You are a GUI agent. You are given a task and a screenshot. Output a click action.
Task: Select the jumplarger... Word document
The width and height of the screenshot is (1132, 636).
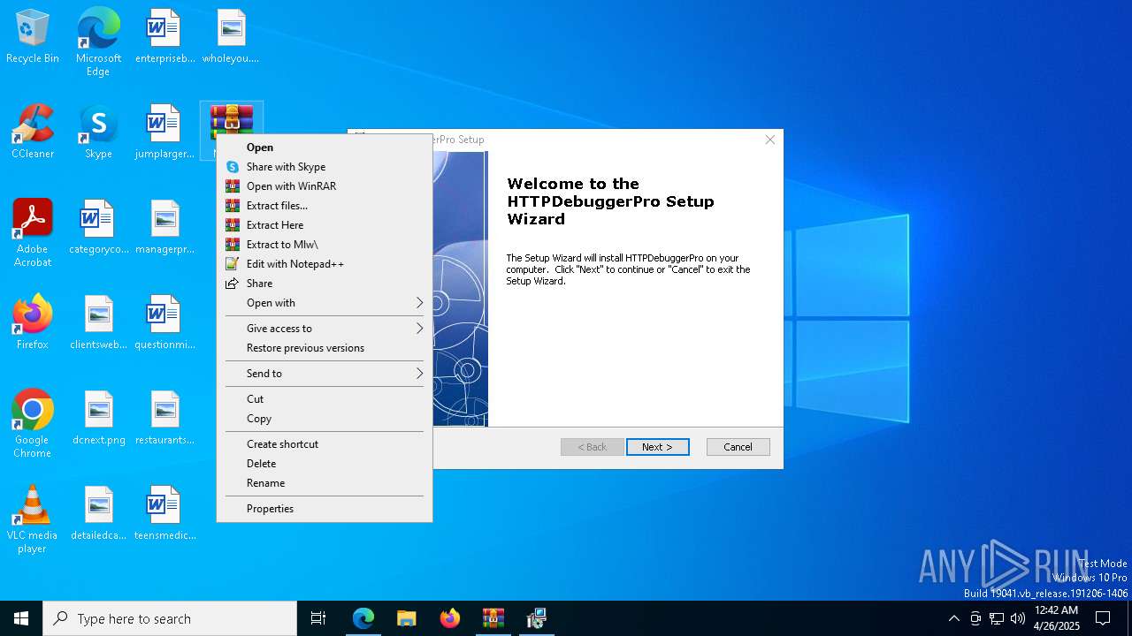coord(164,132)
